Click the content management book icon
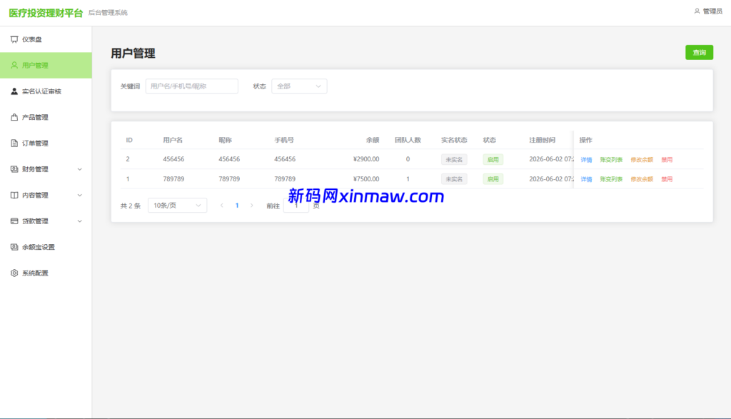Viewport: 731px width, 419px height. [x=14, y=196]
